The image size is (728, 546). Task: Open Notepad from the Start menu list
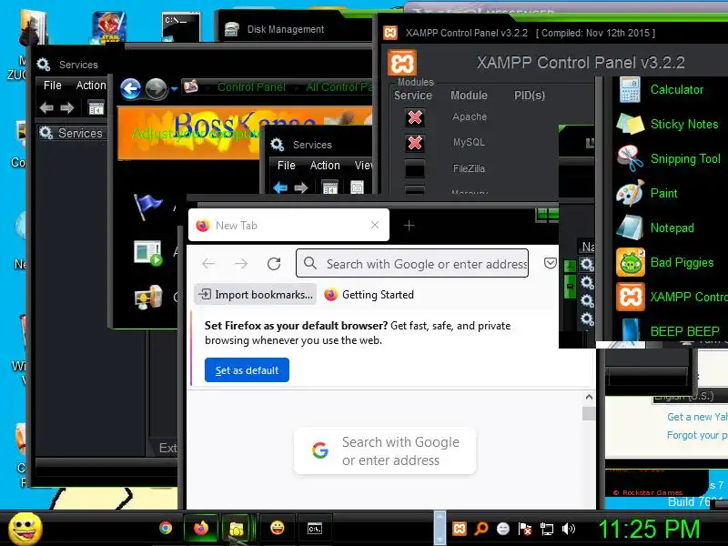click(x=655, y=228)
